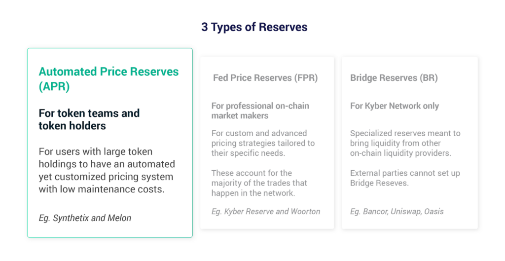Click the 'Eg. Kyber Reserve and Woorton' example
This screenshot has height=261, width=505.
[266, 211]
